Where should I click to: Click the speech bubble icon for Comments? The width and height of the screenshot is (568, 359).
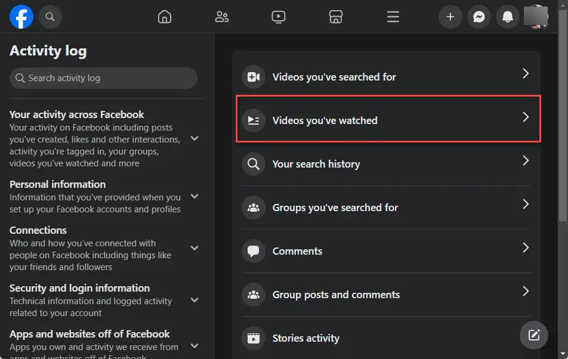point(254,251)
